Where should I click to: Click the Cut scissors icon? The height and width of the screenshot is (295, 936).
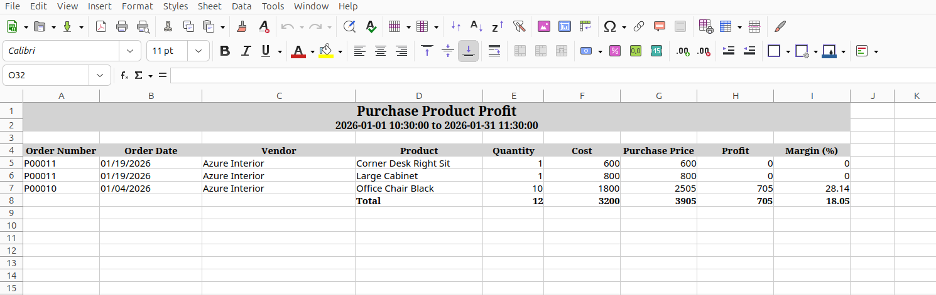[168, 27]
